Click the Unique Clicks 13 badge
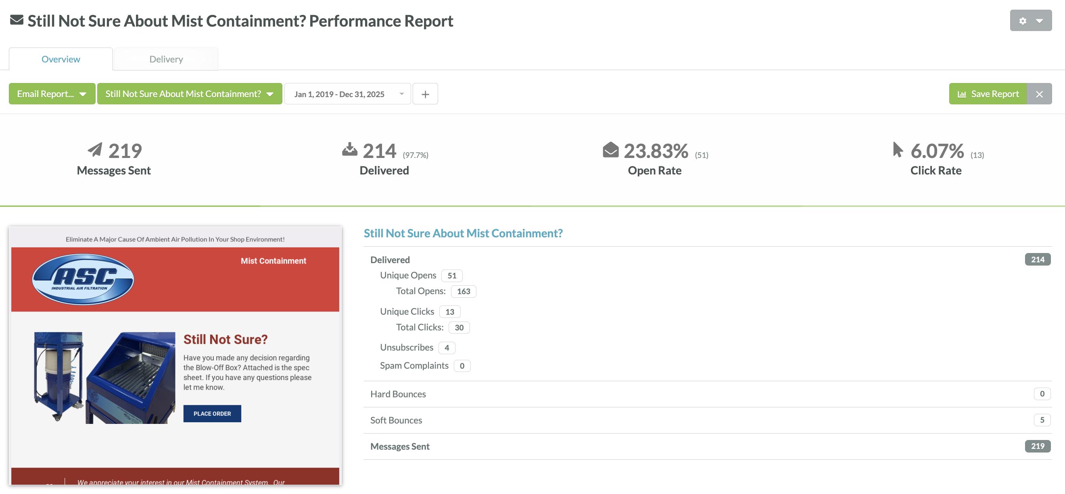The image size is (1065, 494). pos(449,311)
